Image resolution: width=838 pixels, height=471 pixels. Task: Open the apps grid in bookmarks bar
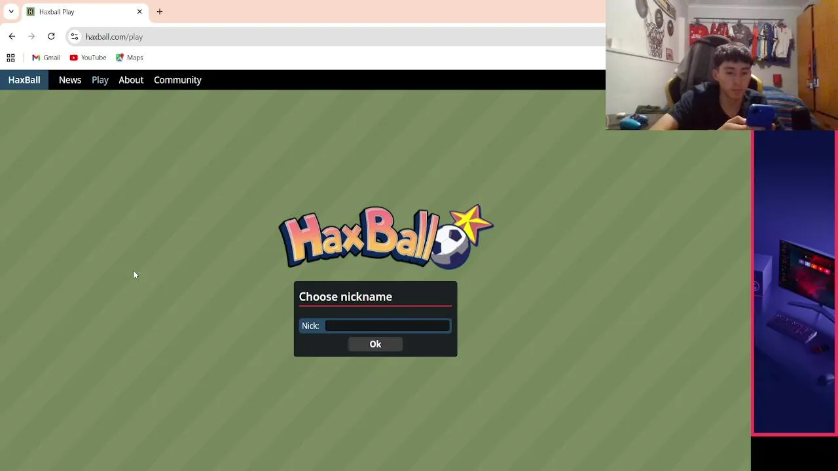tap(10, 58)
